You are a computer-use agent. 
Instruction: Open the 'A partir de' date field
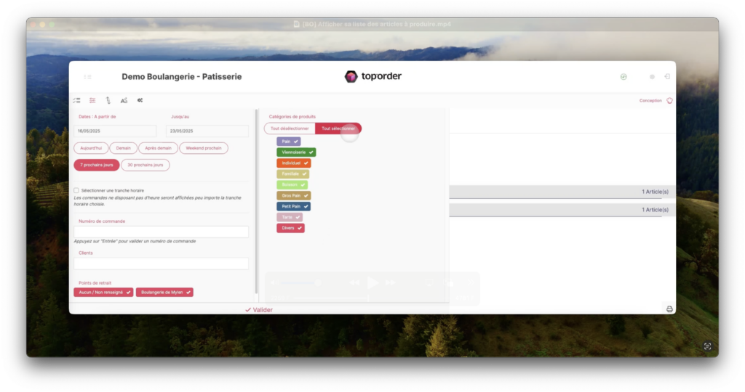pos(115,131)
